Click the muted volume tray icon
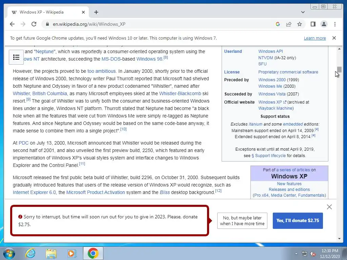Image resolution: width=347 pixels, height=260 pixels. click(x=313, y=254)
